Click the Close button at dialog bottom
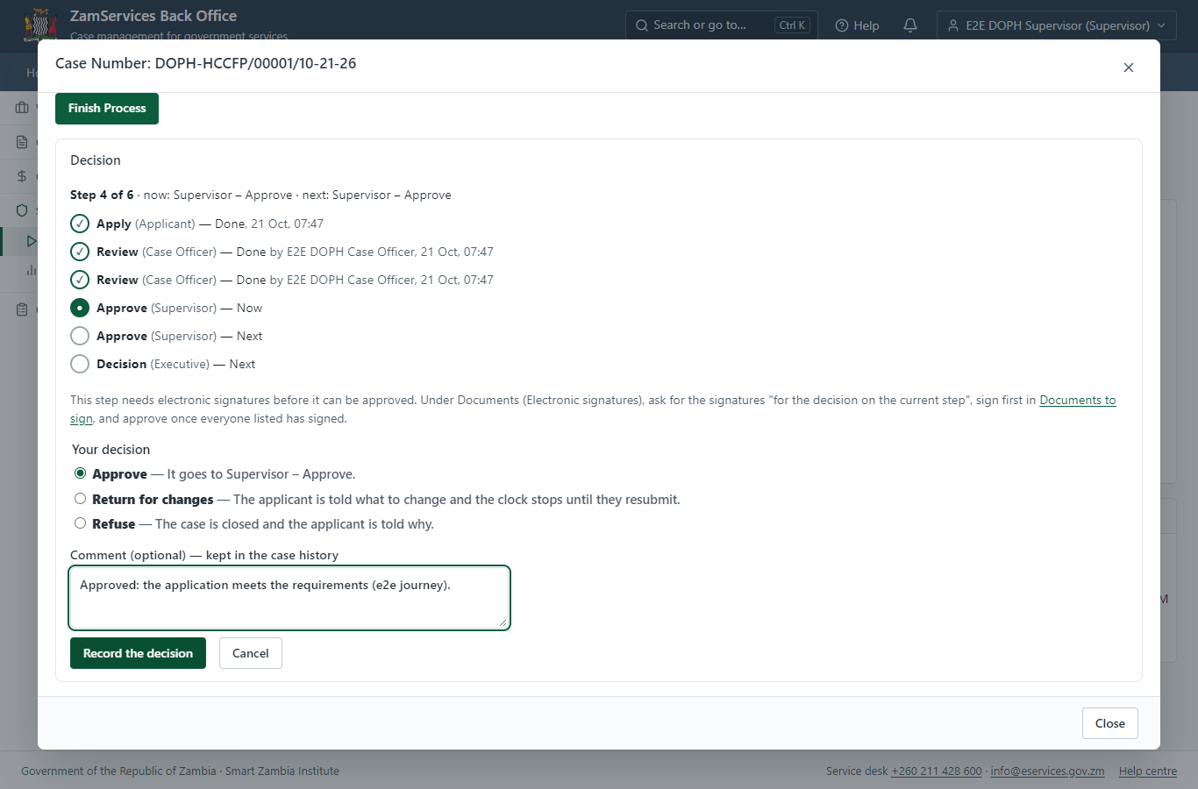 1110,723
